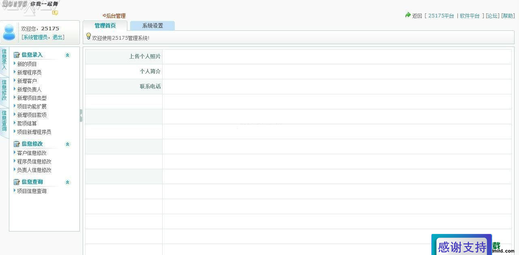Click the 系统管理员 link
Viewport: 519px width, 255px height.
click(x=35, y=37)
